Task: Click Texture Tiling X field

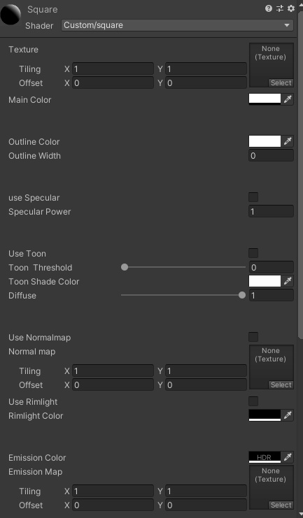Action: [113, 69]
